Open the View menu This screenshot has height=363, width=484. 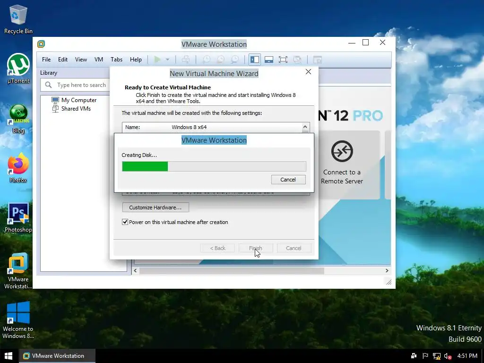(x=81, y=60)
